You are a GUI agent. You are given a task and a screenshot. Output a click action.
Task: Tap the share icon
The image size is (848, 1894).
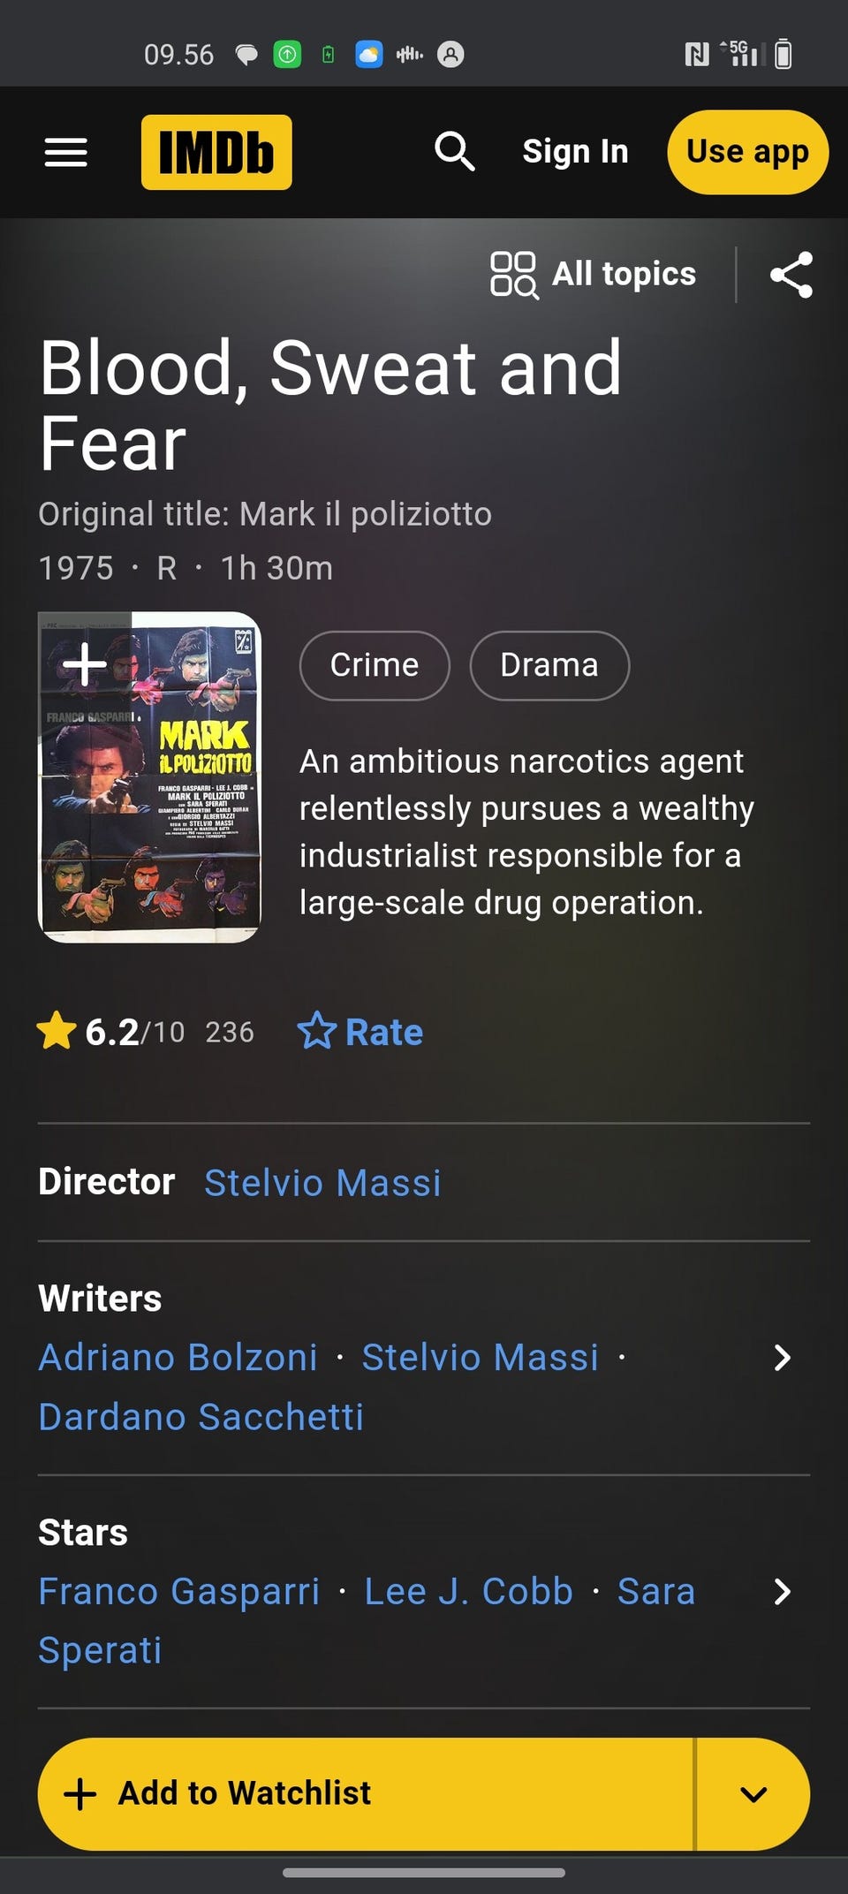(x=791, y=275)
